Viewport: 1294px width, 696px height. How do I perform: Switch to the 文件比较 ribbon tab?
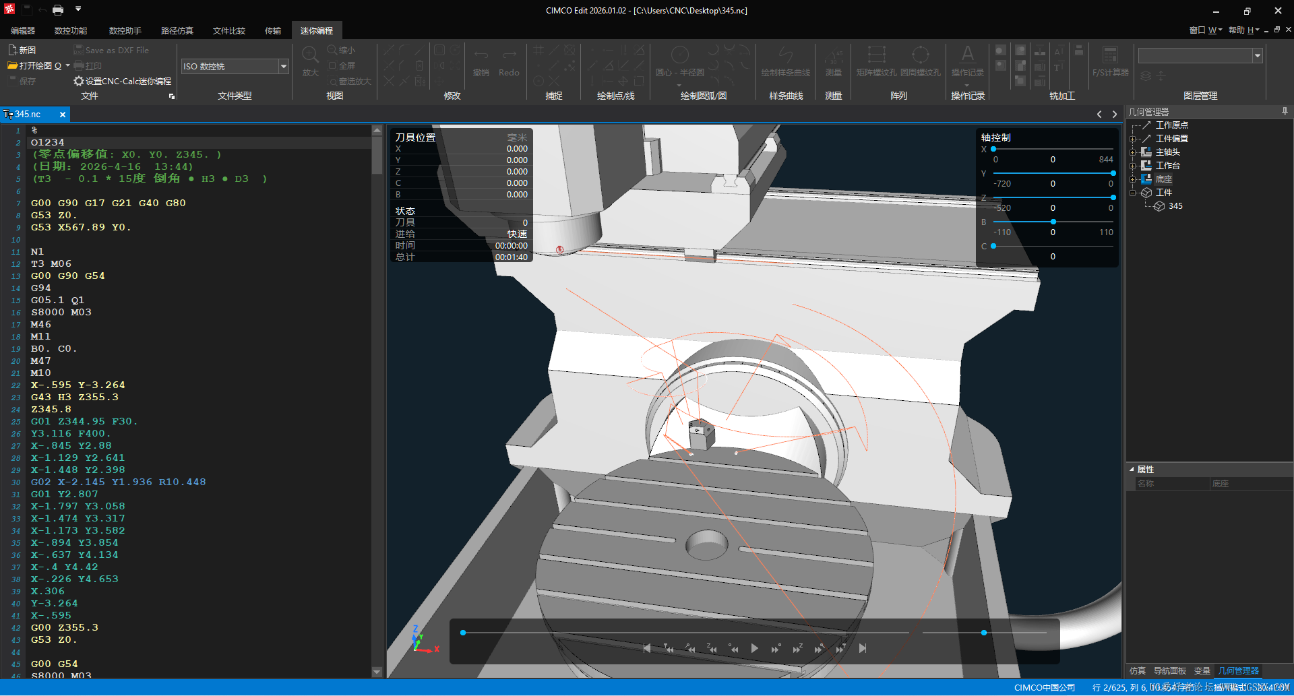pyautogui.click(x=229, y=30)
